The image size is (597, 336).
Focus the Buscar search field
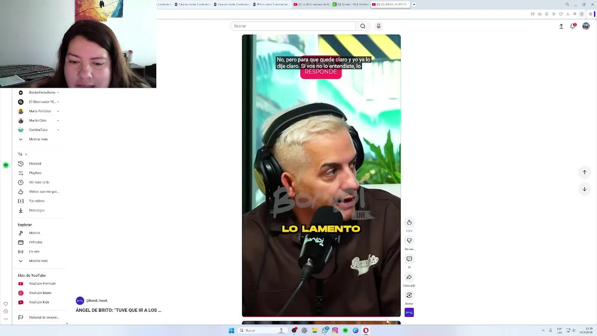pos(293,26)
